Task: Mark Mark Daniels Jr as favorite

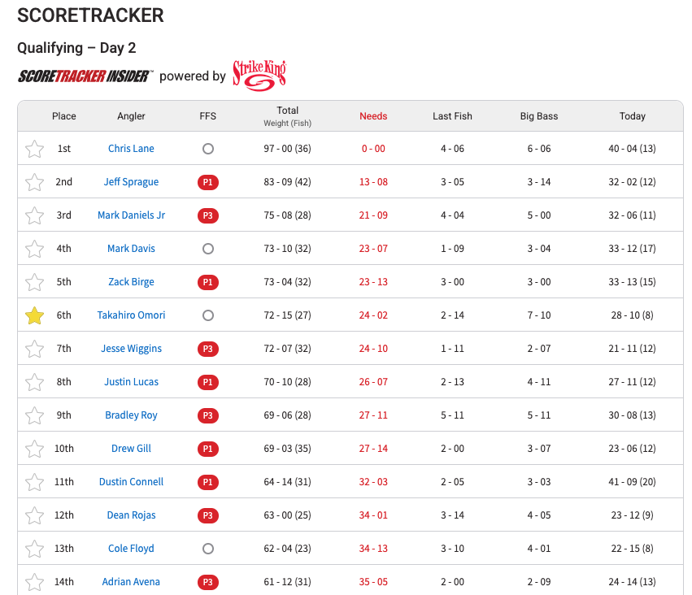Action: pyautogui.click(x=34, y=215)
